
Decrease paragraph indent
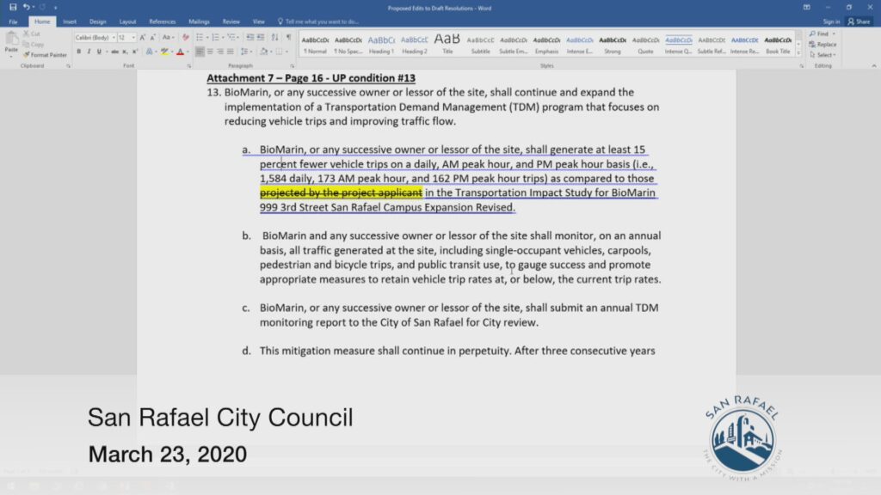coord(250,38)
